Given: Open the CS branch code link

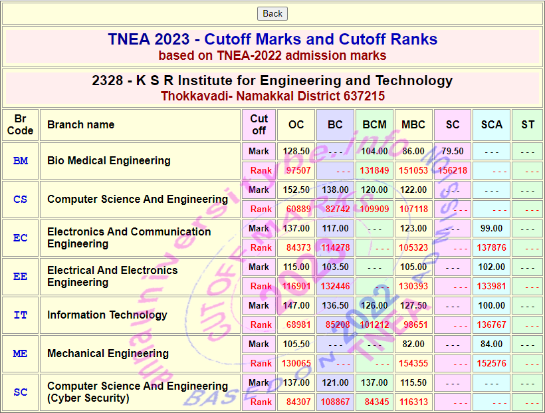Looking at the screenshot, I should coord(20,200).
